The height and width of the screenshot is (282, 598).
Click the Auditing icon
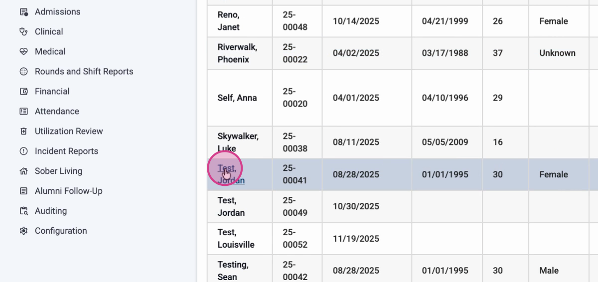coord(23,211)
